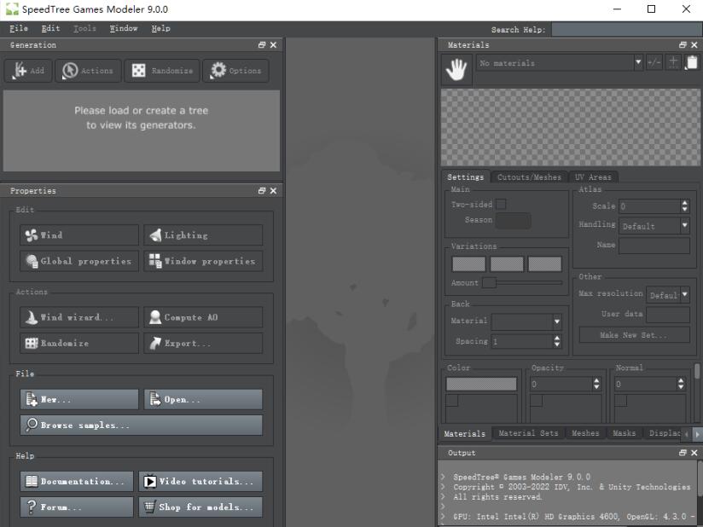
Task: Click the clipboard paste icon in Materials
Action: click(x=692, y=63)
